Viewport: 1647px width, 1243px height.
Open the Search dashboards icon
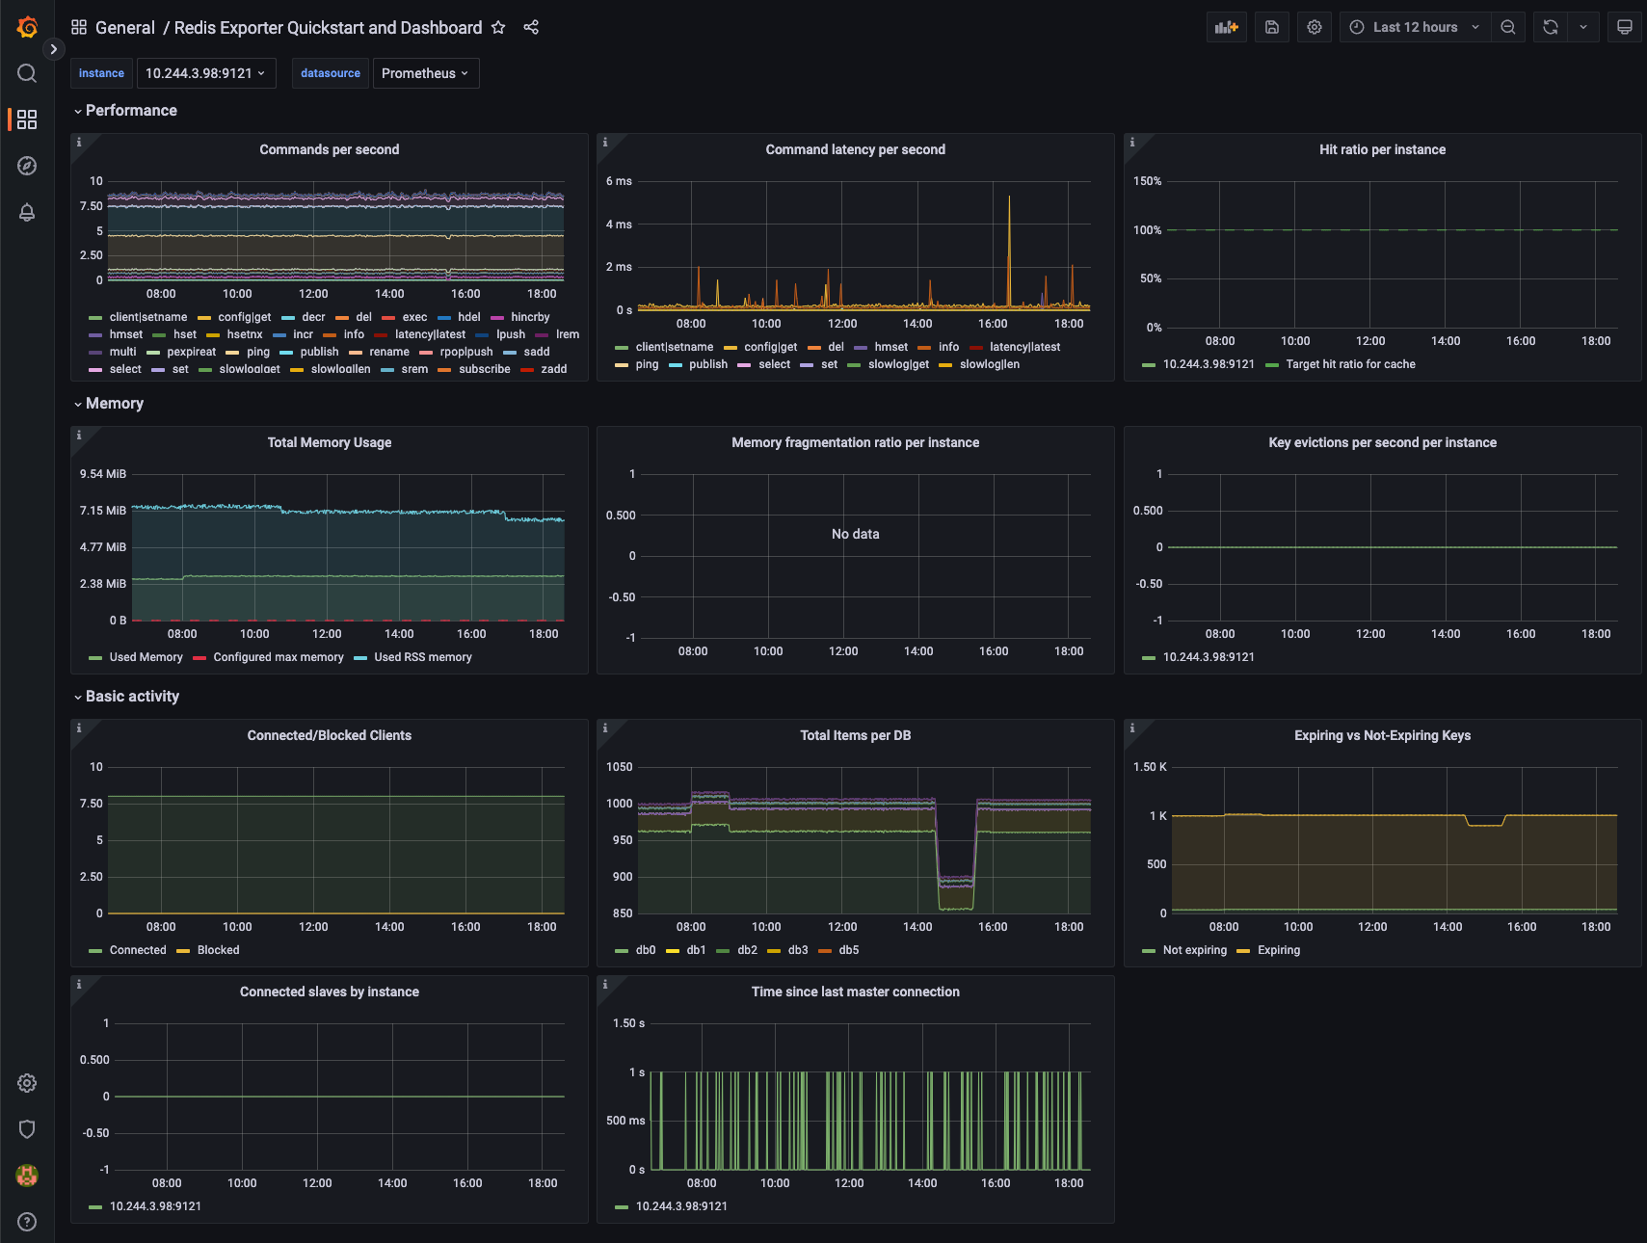tap(27, 73)
